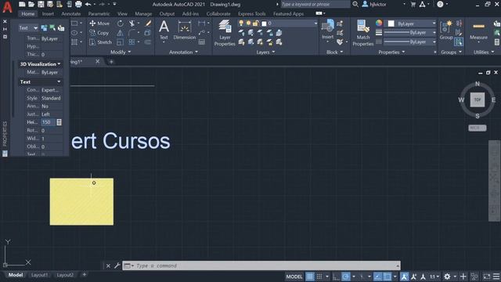Screen dimensions: 501x282
Task: Click the TOP face of ViewCube
Action: click(478, 99)
